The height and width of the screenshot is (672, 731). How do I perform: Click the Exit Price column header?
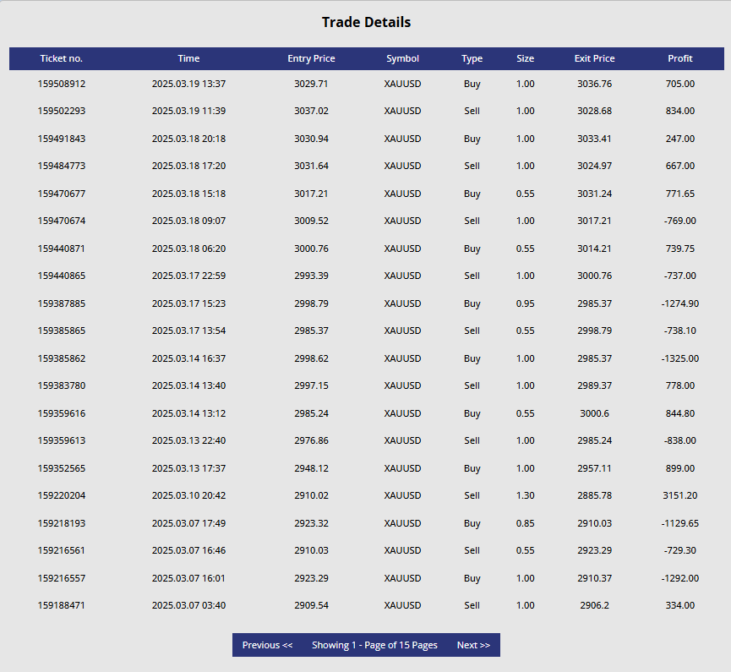pyautogui.click(x=594, y=58)
